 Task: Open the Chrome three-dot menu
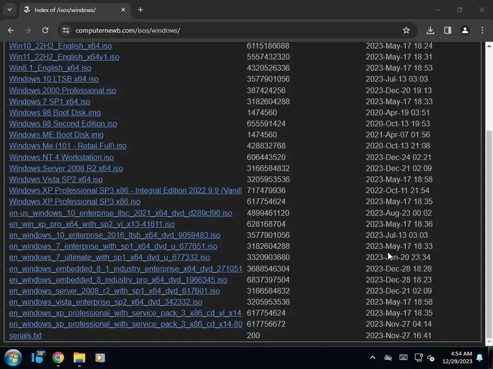click(x=482, y=30)
